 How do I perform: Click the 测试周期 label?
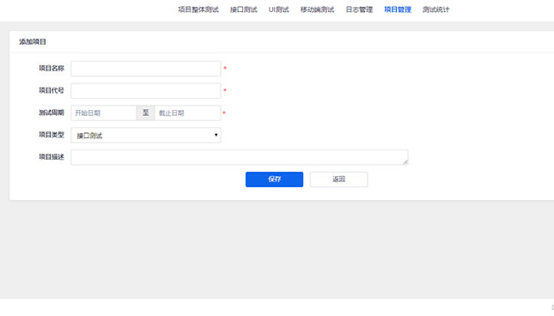tap(52, 112)
